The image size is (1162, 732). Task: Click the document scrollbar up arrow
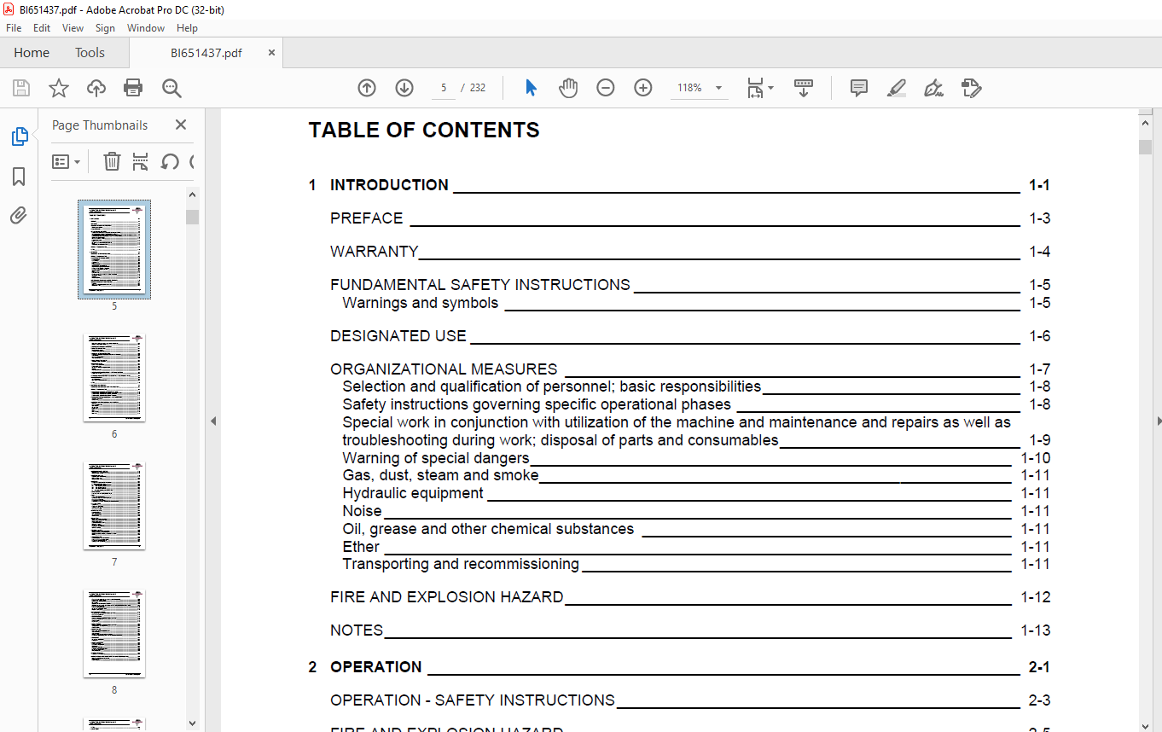coord(1146,123)
